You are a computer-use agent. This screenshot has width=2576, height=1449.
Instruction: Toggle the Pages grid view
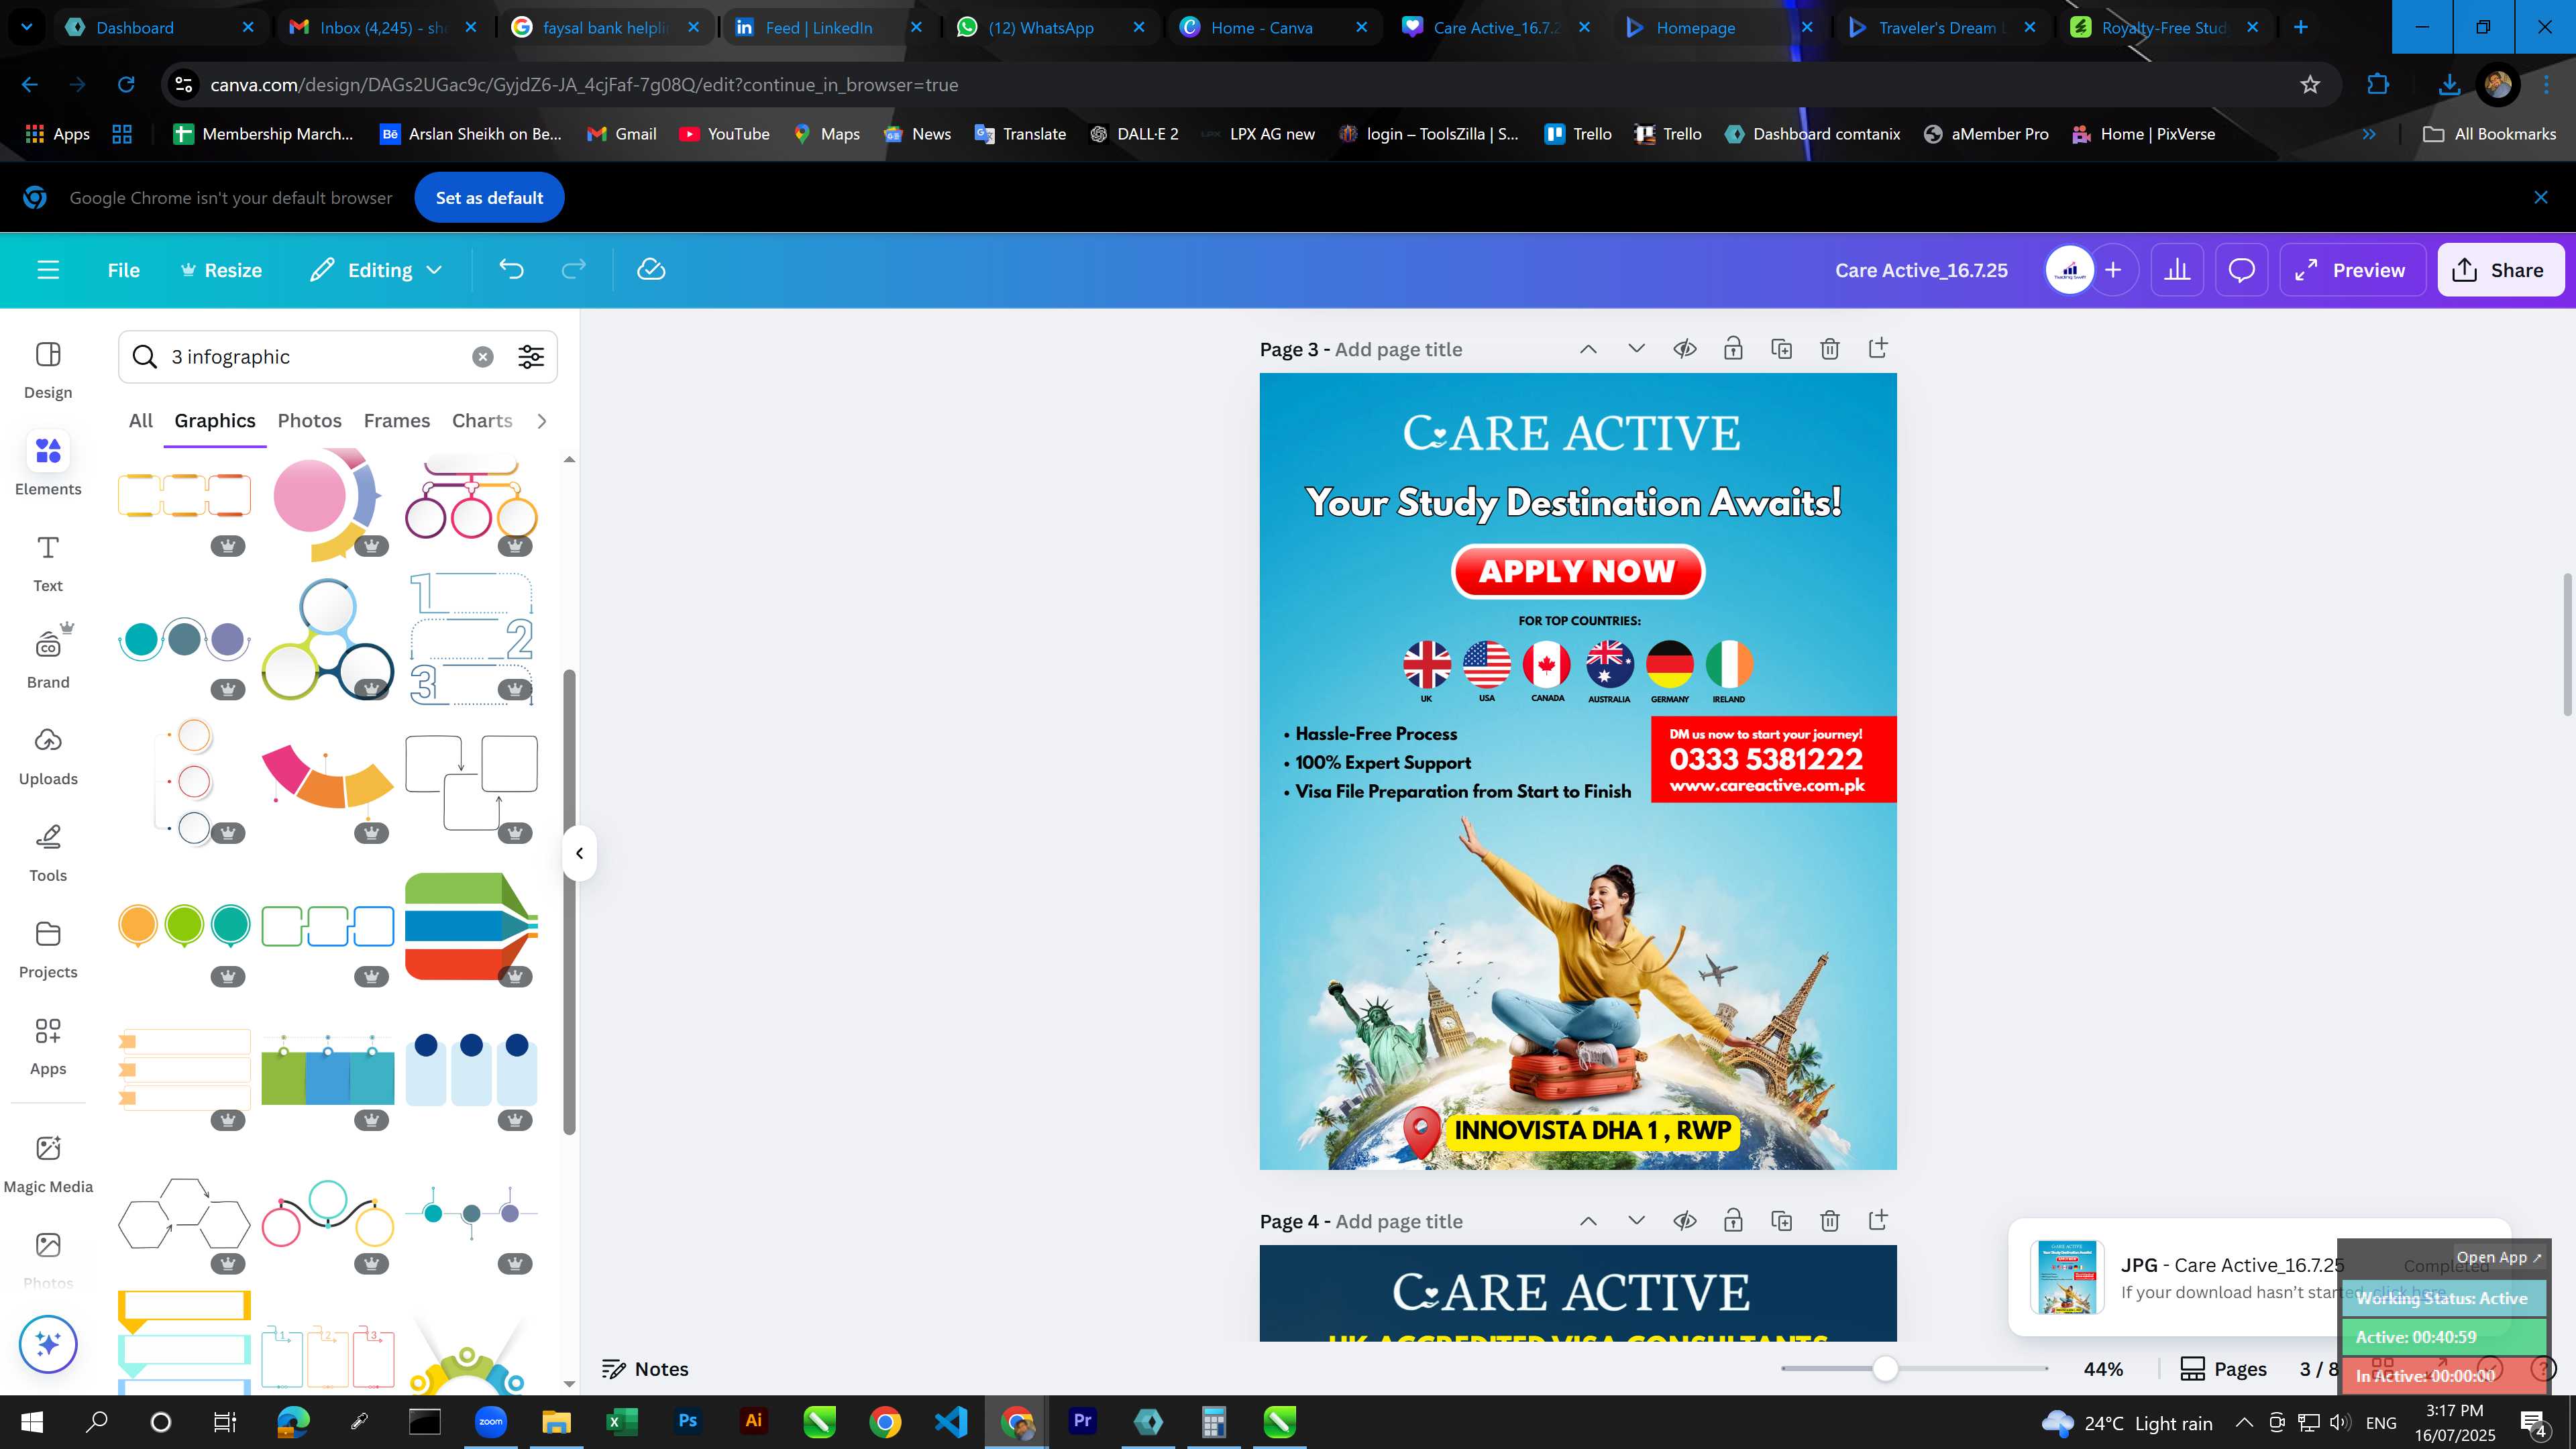[2223, 1369]
